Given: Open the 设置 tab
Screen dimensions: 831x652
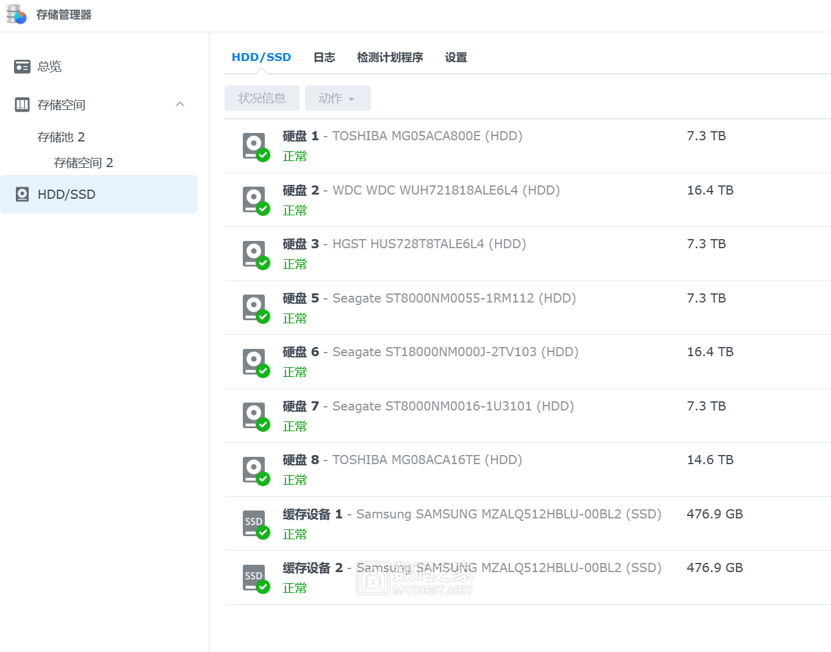Looking at the screenshot, I should pos(456,57).
